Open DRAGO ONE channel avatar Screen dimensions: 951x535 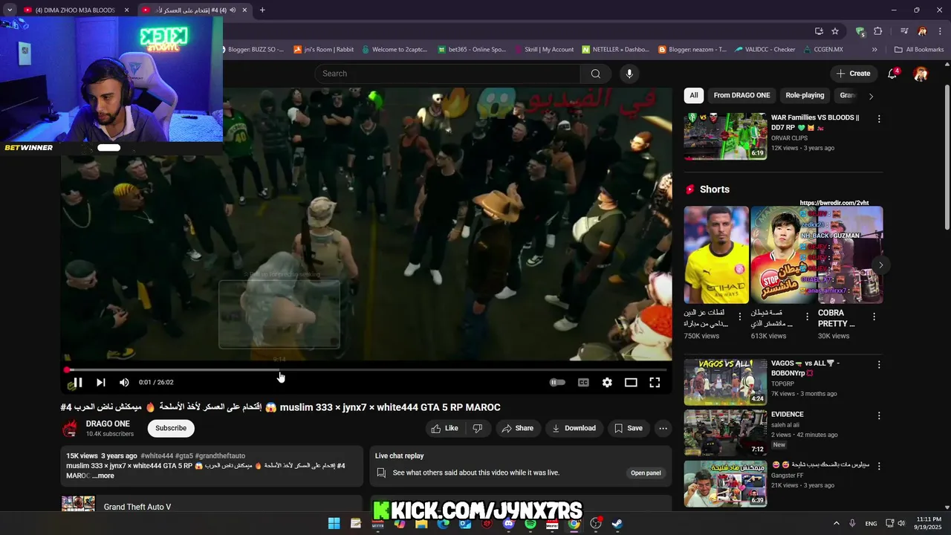[70, 428]
